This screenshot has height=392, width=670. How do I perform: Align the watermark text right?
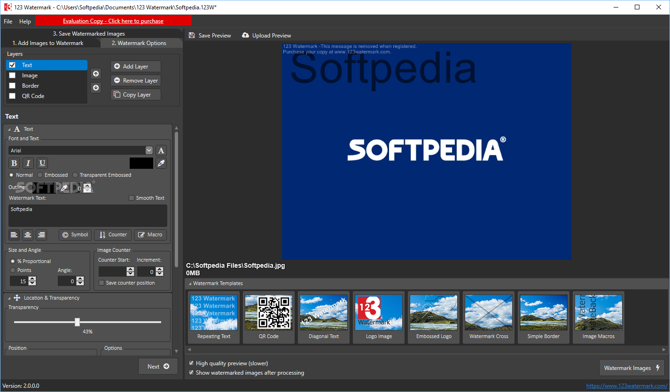[41, 235]
